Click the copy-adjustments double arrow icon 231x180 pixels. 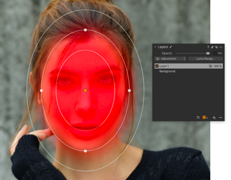click(x=212, y=47)
